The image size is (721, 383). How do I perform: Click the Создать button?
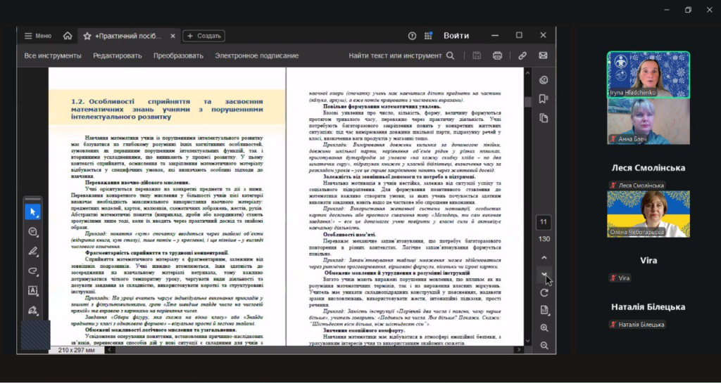pos(203,36)
